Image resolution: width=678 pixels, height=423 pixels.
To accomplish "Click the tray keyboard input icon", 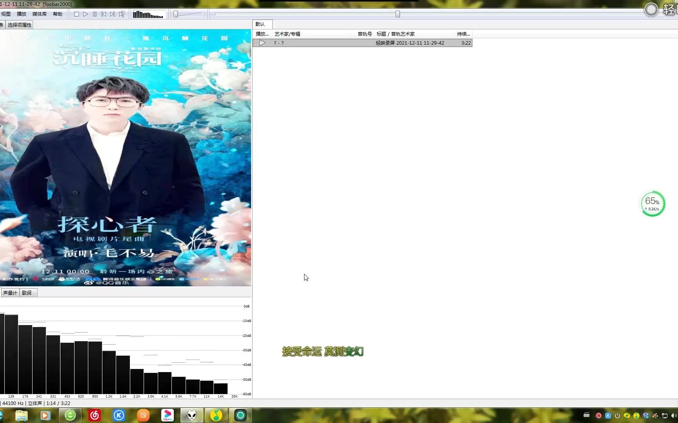I will pos(587,415).
